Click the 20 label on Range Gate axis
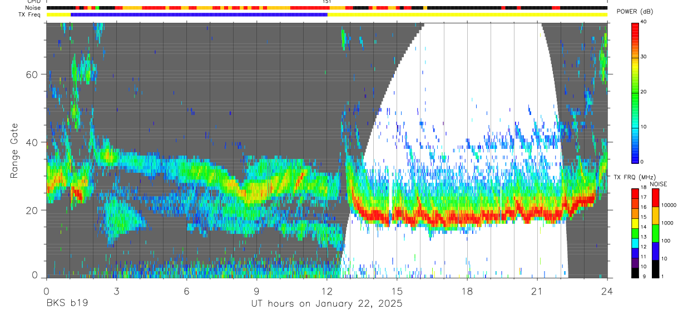This screenshot has width=683, height=315. [33, 210]
